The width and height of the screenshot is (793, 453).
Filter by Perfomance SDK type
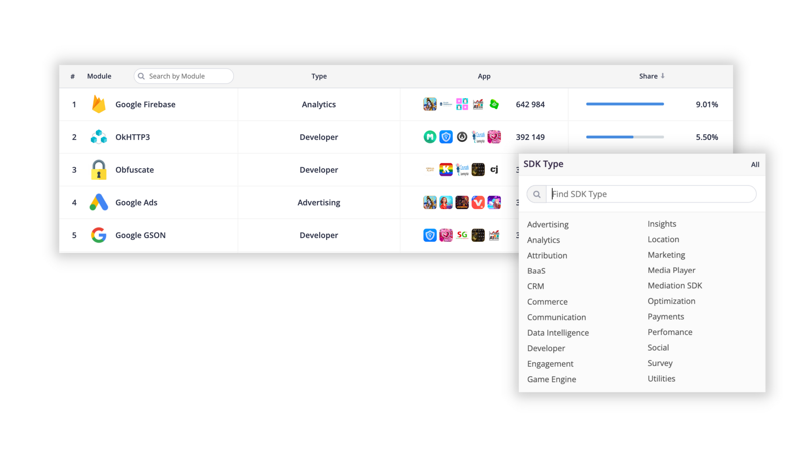click(x=670, y=332)
